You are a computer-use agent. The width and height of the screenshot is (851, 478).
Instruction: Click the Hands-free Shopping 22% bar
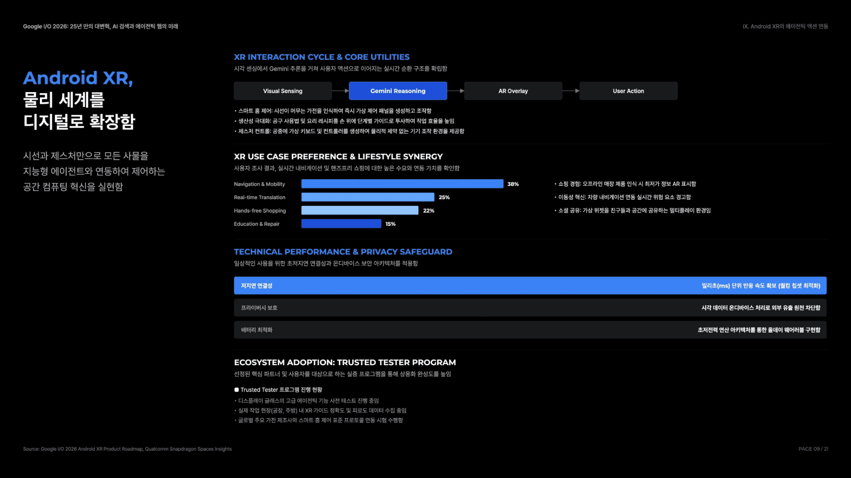[360, 210]
